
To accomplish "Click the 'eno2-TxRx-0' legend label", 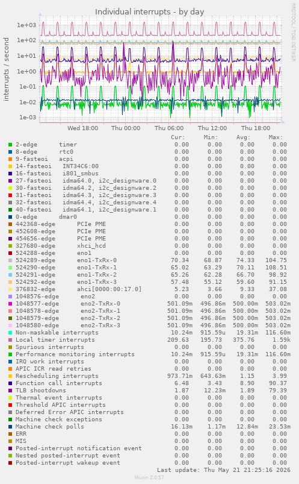I will tap(100, 304).
